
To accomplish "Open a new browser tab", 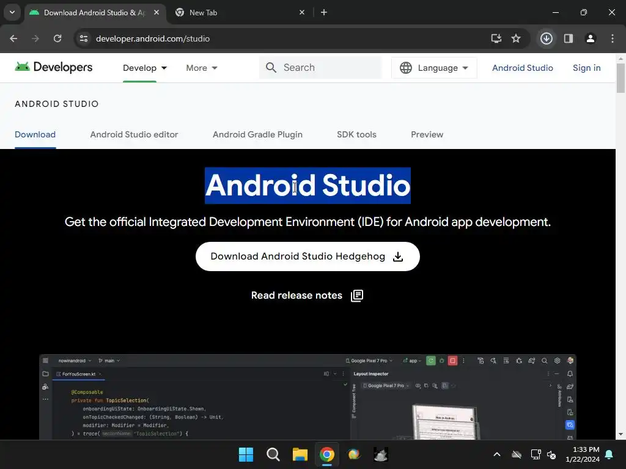I will 324,12.
